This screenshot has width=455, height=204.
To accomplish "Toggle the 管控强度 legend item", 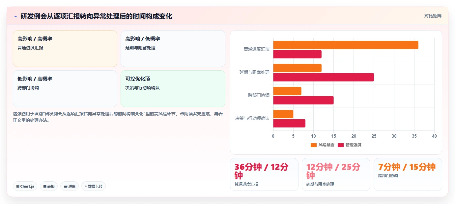I will (350, 145).
